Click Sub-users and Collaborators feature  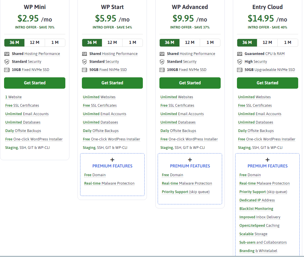click(263, 242)
